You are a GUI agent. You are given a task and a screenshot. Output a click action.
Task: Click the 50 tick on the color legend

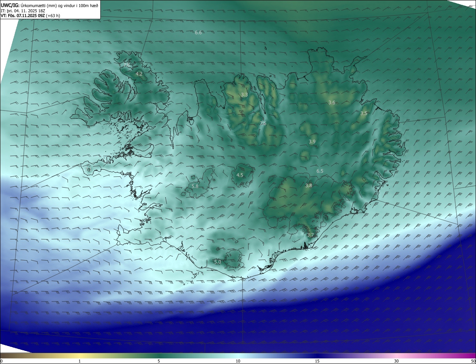[x=473, y=361]
